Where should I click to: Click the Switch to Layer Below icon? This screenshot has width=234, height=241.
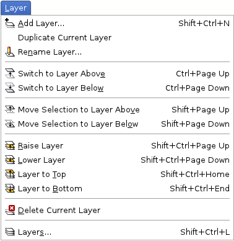coord(10,88)
